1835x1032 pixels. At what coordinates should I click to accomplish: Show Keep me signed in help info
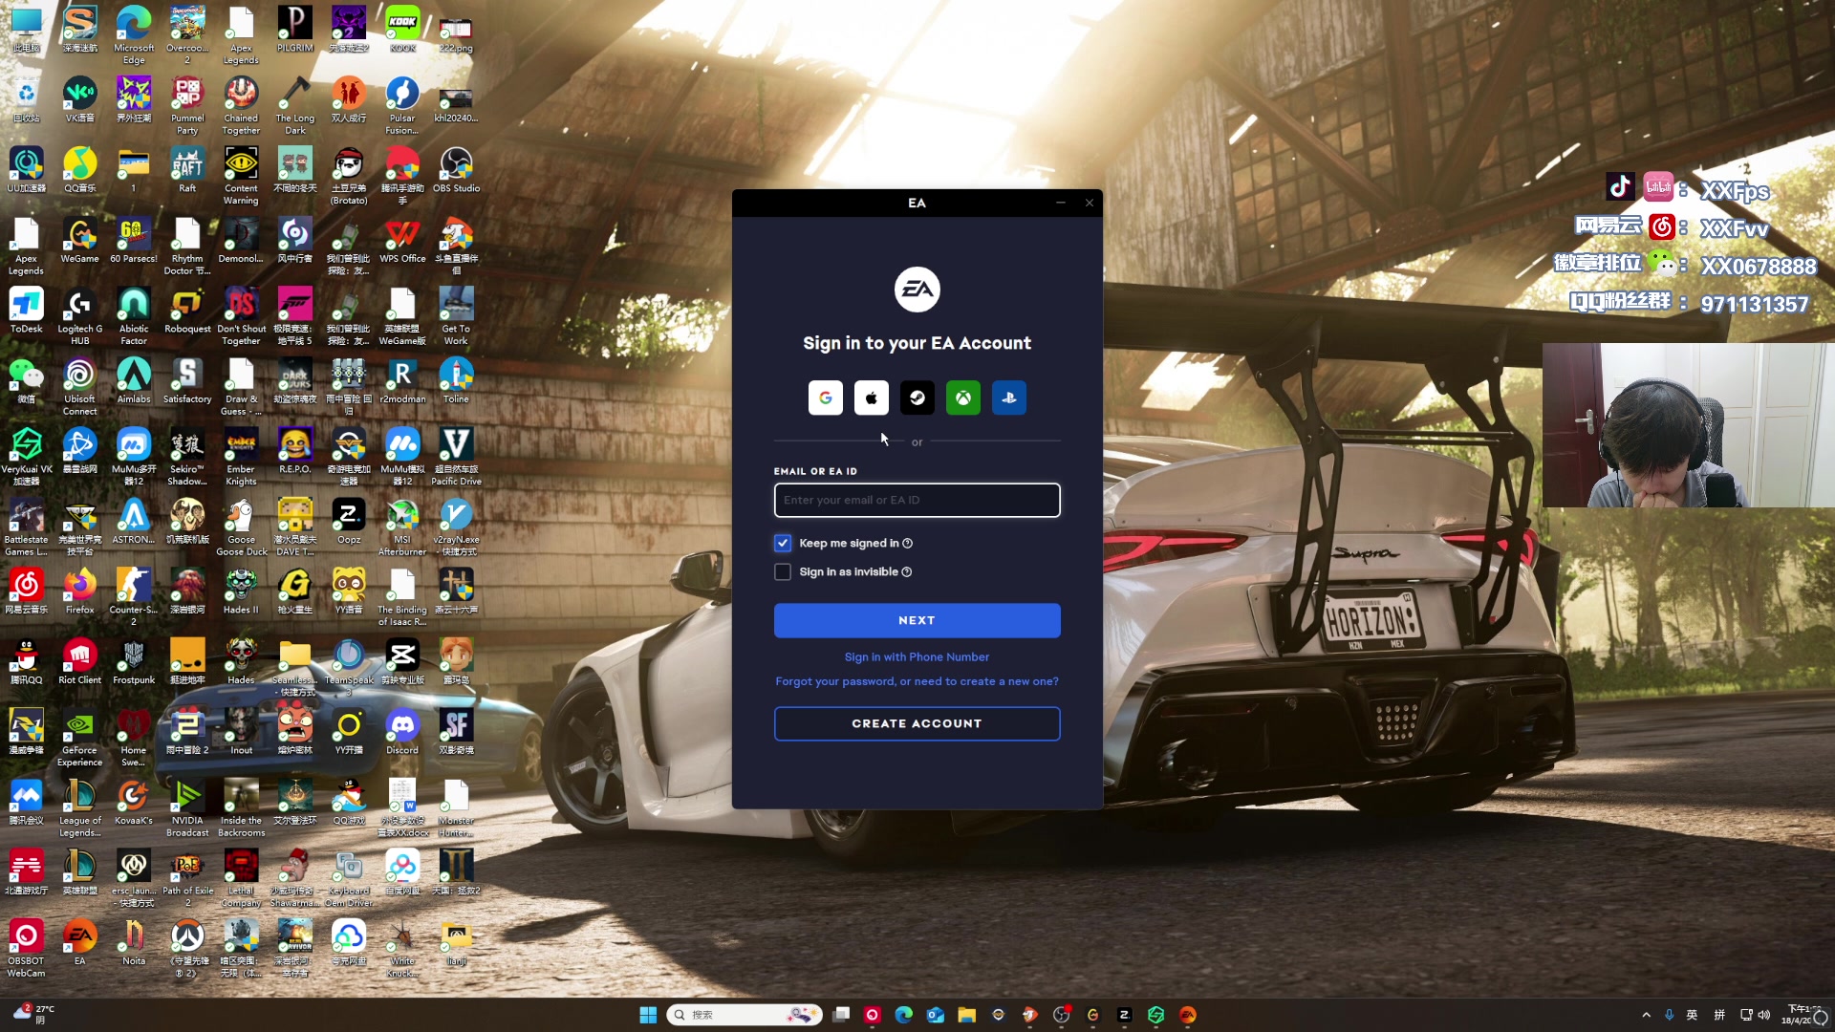point(907,543)
